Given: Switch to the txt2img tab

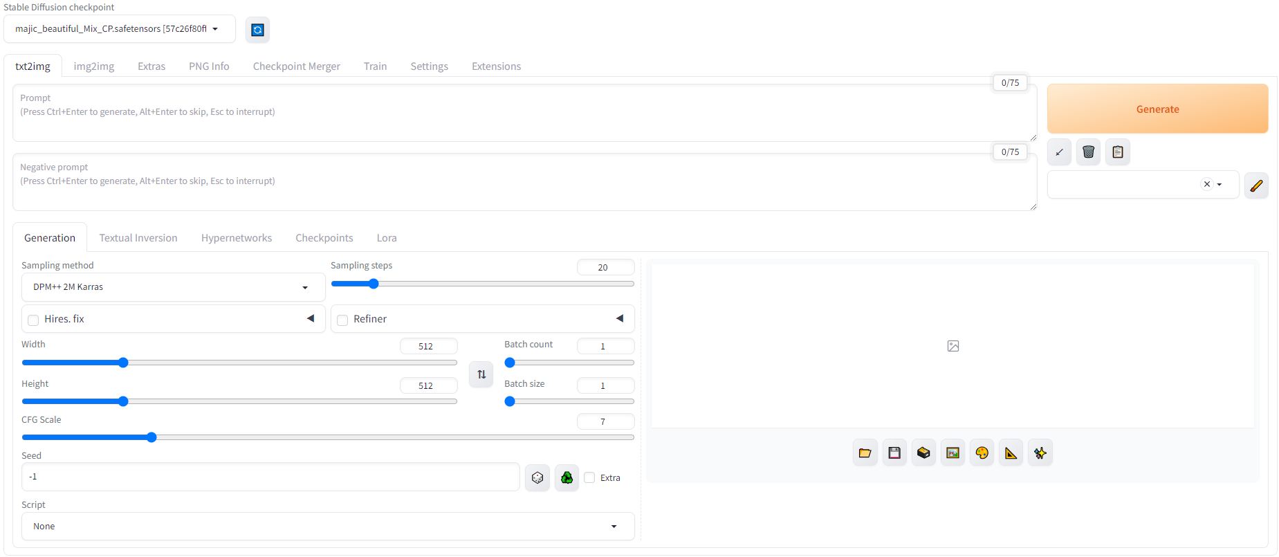Looking at the screenshot, I should (x=33, y=66).
